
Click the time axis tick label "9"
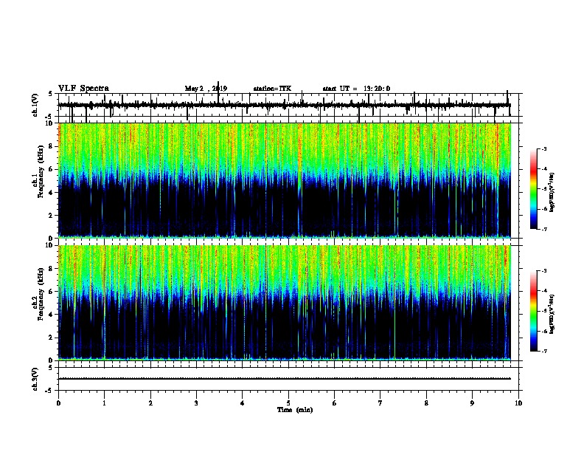pyautogui.click(x=472, y=403)
